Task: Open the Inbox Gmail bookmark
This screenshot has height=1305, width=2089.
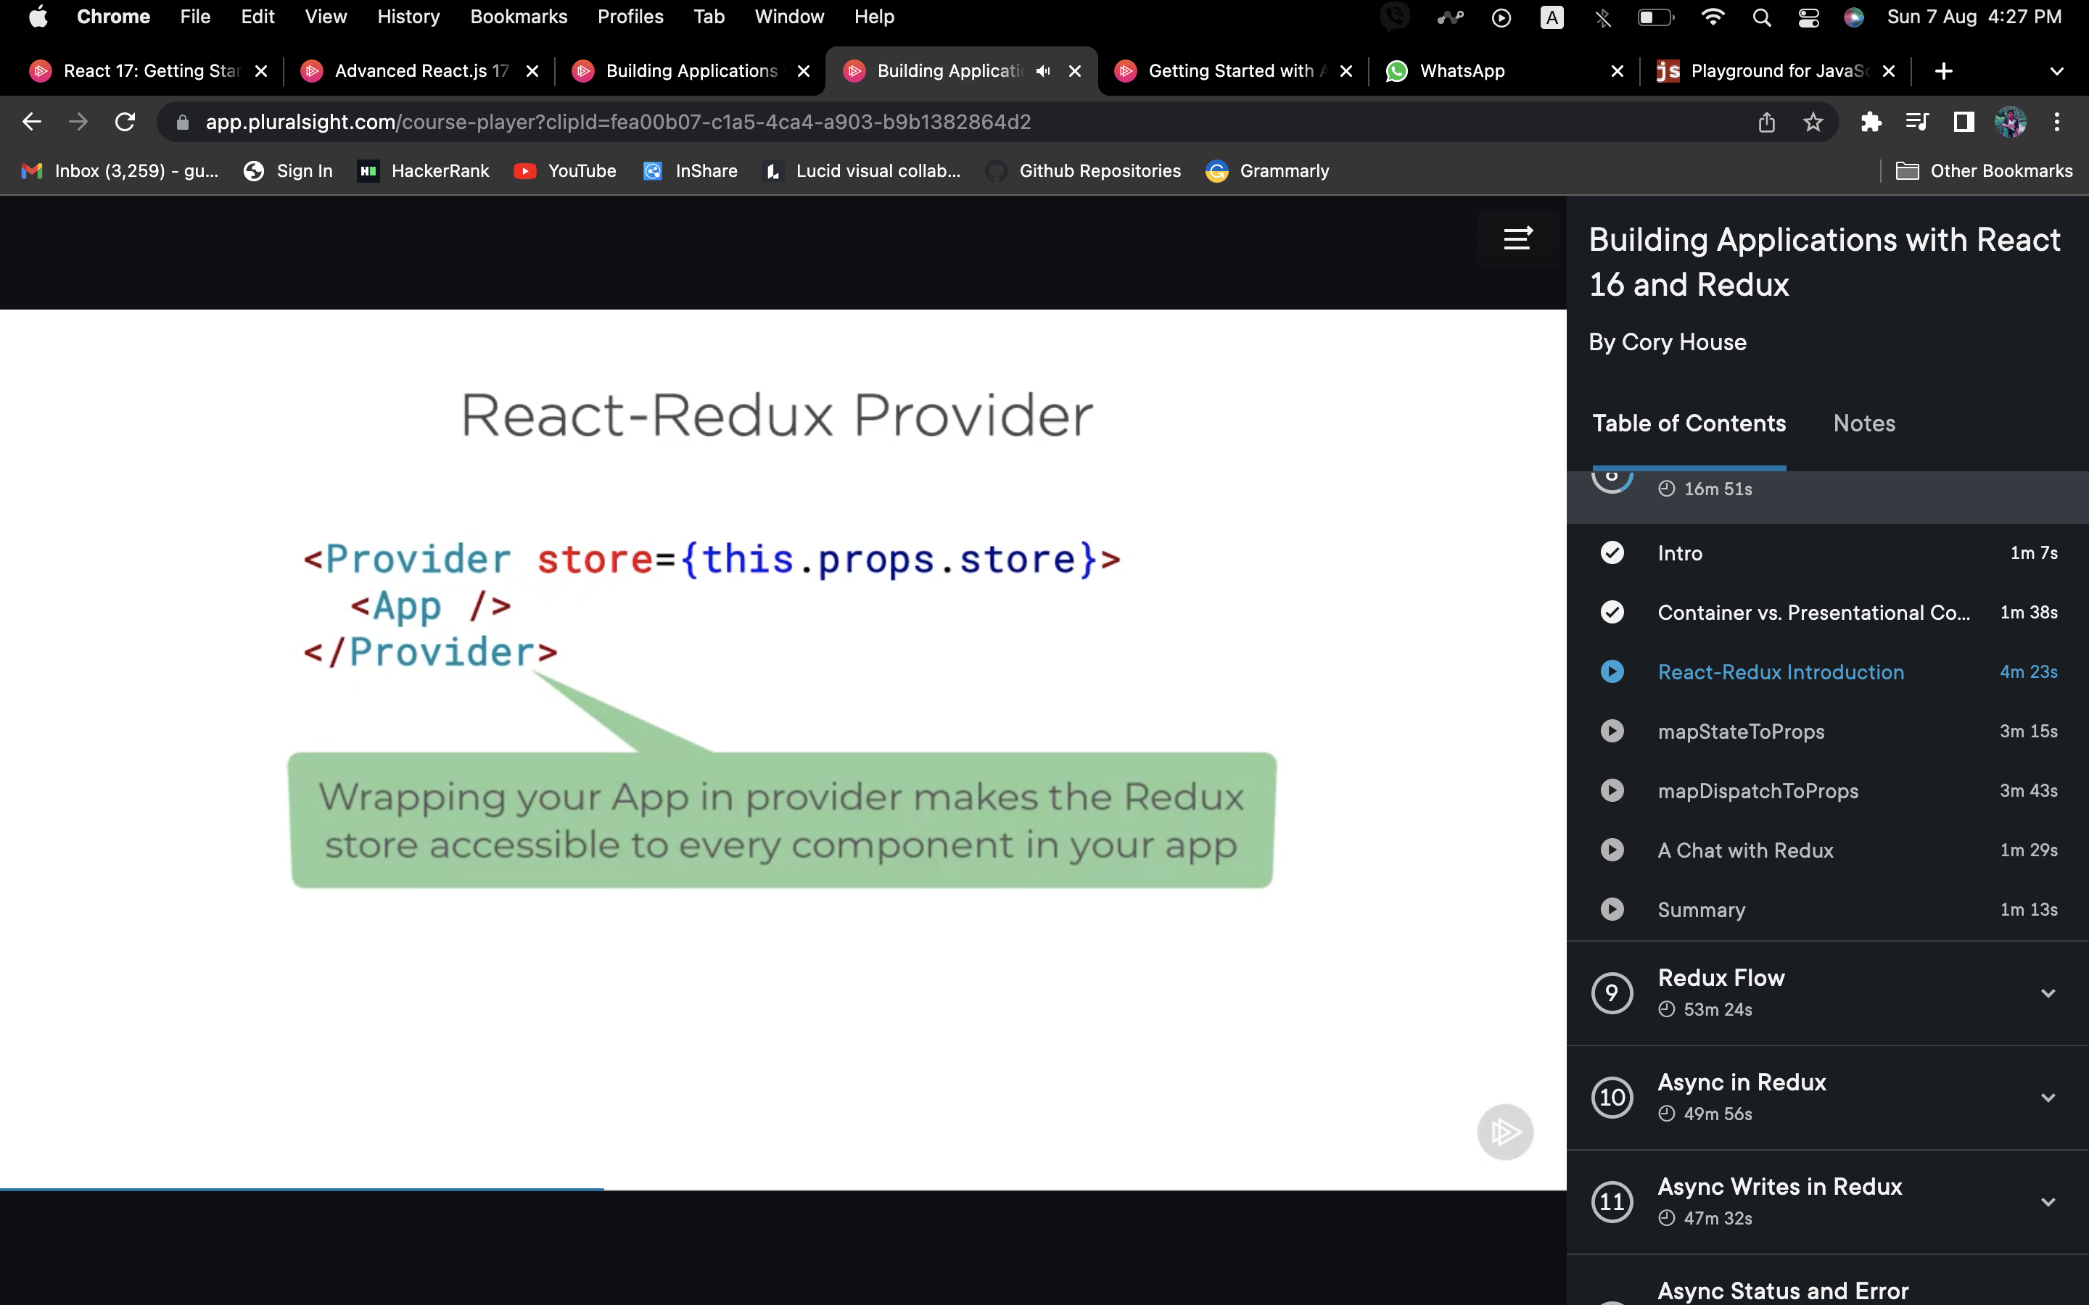Action: 120,171
